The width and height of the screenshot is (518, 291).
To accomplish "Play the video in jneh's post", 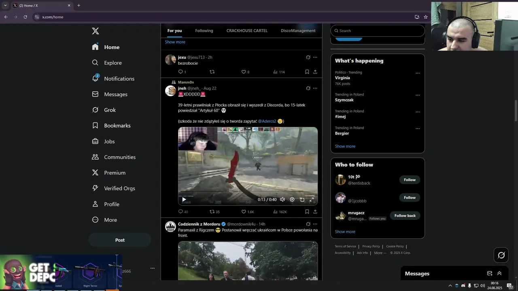I will [184, 199].
